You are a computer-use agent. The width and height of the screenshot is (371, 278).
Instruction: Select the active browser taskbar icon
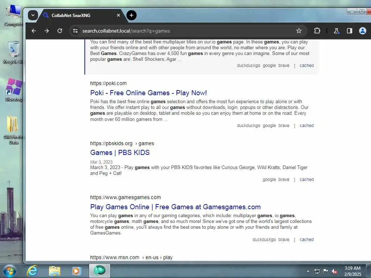click(99, 271)
